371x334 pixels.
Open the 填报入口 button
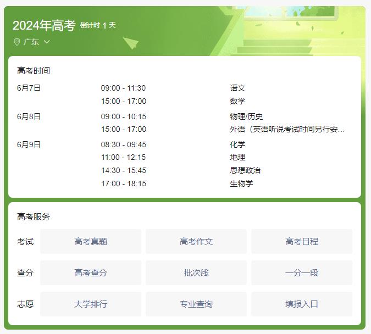point(302,304)
